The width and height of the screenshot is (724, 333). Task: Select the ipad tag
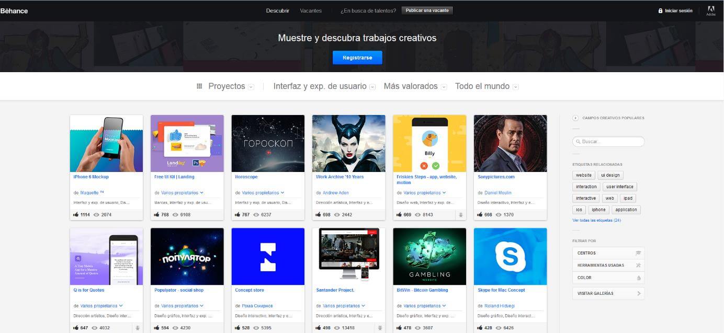click(x=628, y=198)
